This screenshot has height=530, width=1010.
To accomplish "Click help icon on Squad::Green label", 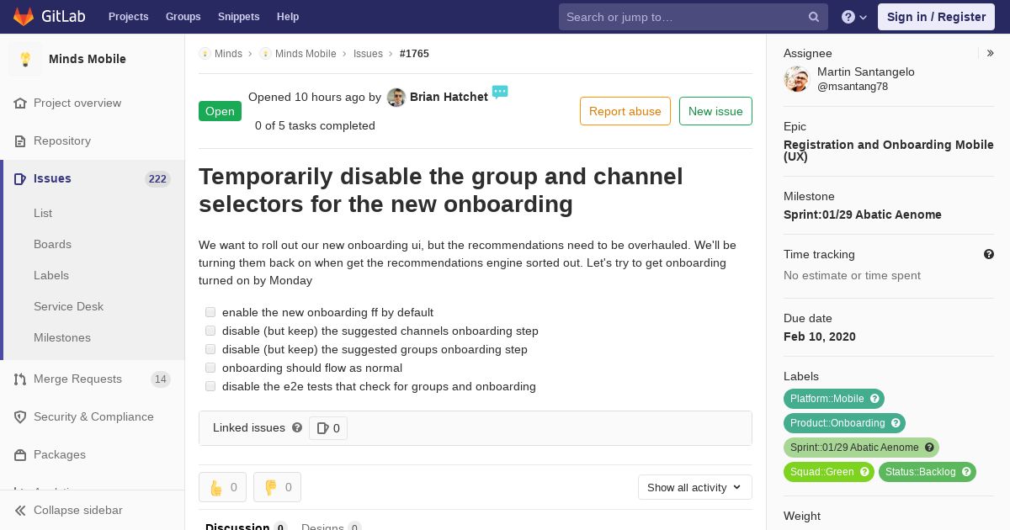I will (x=864, y=472).
